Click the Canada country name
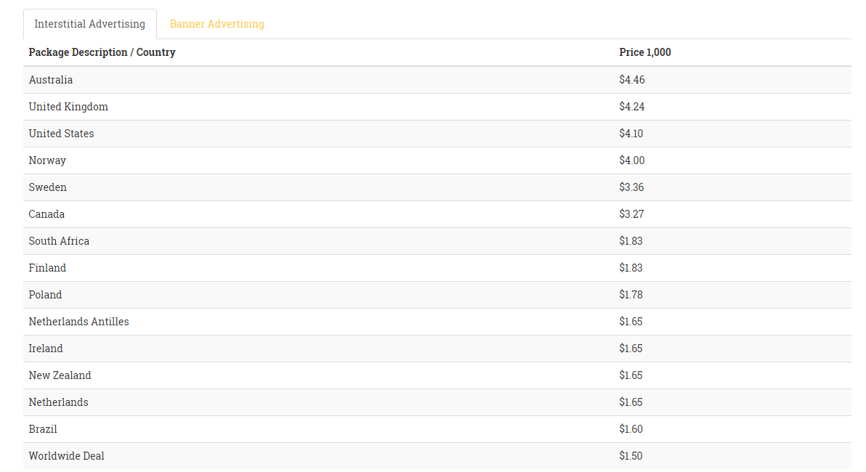This screenshot has width=866, height=472. (46, 214)
